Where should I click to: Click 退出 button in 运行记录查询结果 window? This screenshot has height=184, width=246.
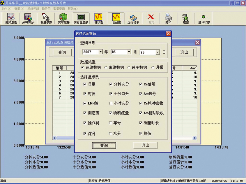184,52
